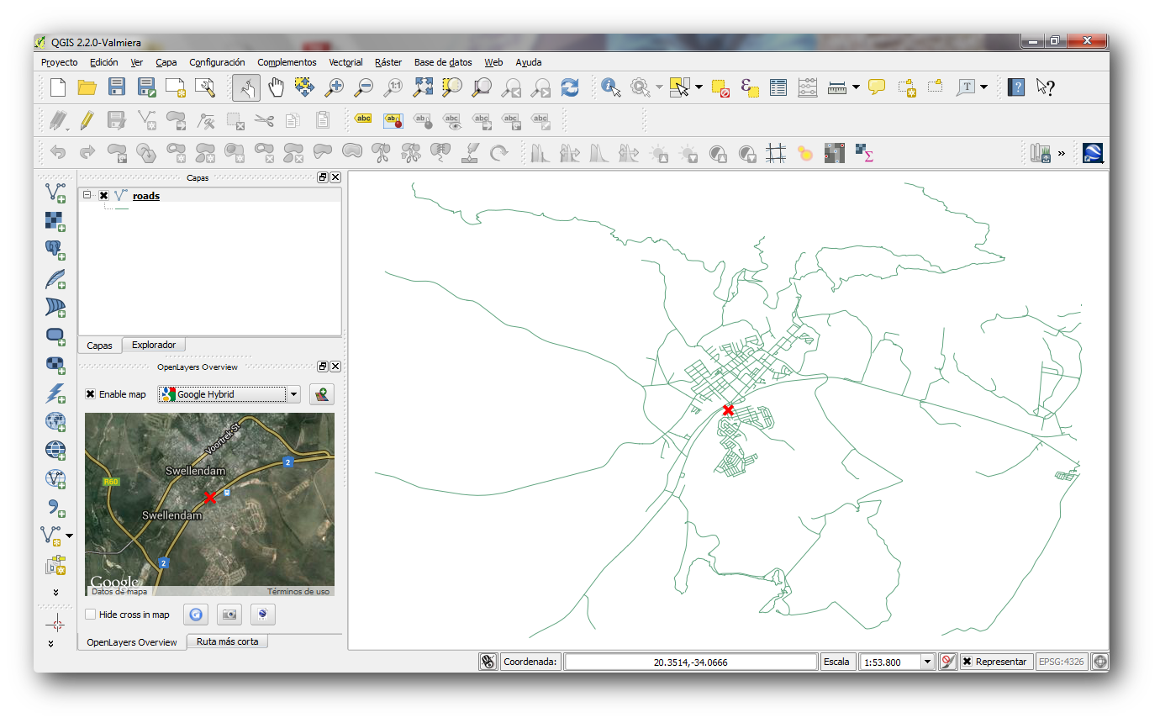Click the Google Earth globe plugin icon
This screenshot has height=723, width=1160.
pyautogui.click(x=1092, y=153)
